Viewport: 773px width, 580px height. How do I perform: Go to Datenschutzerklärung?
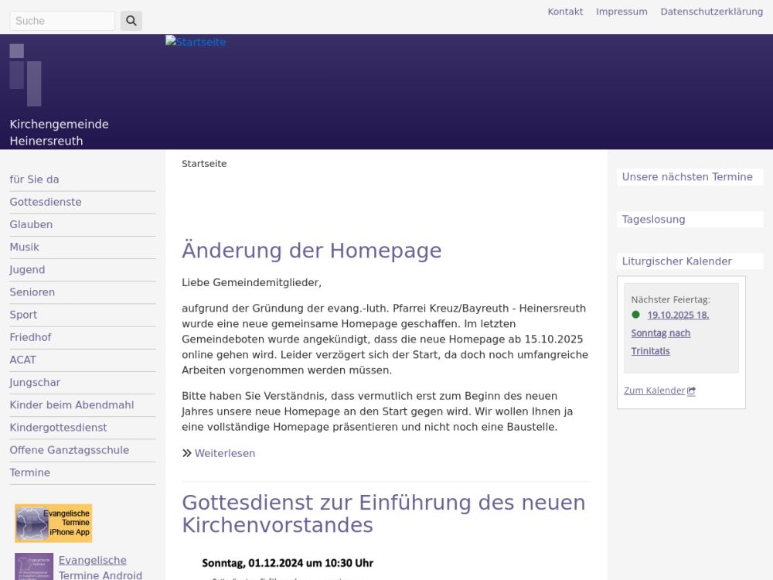[711, 12]
